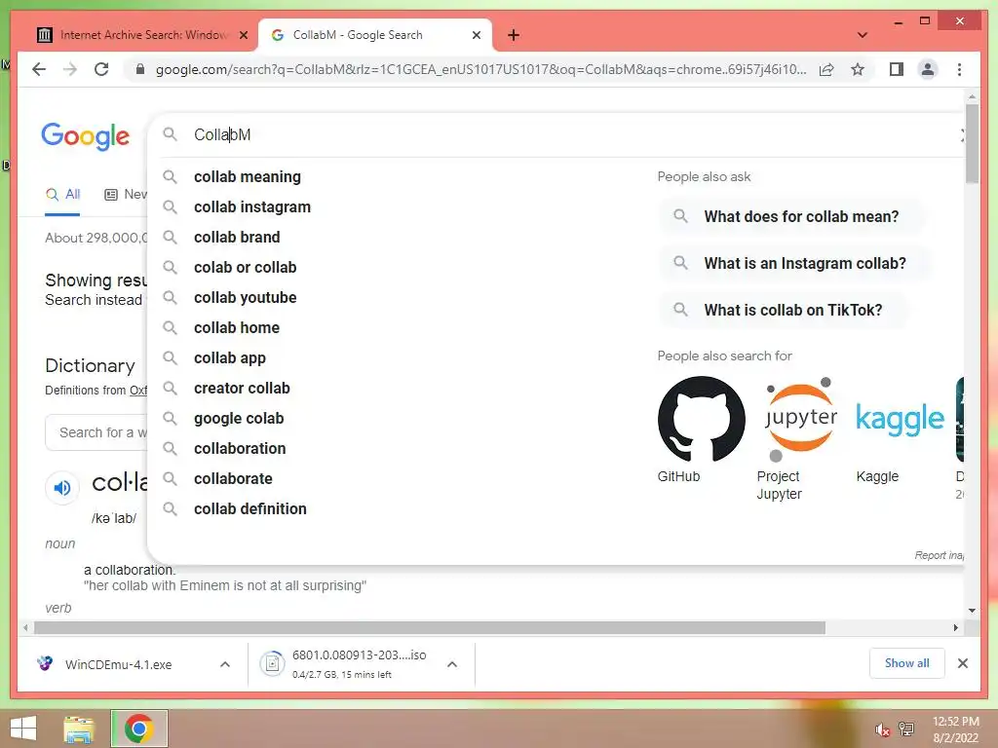This screenshot has width=998, height=748.
Task: Click the muted volume tray icon
Action: [882, 729]
